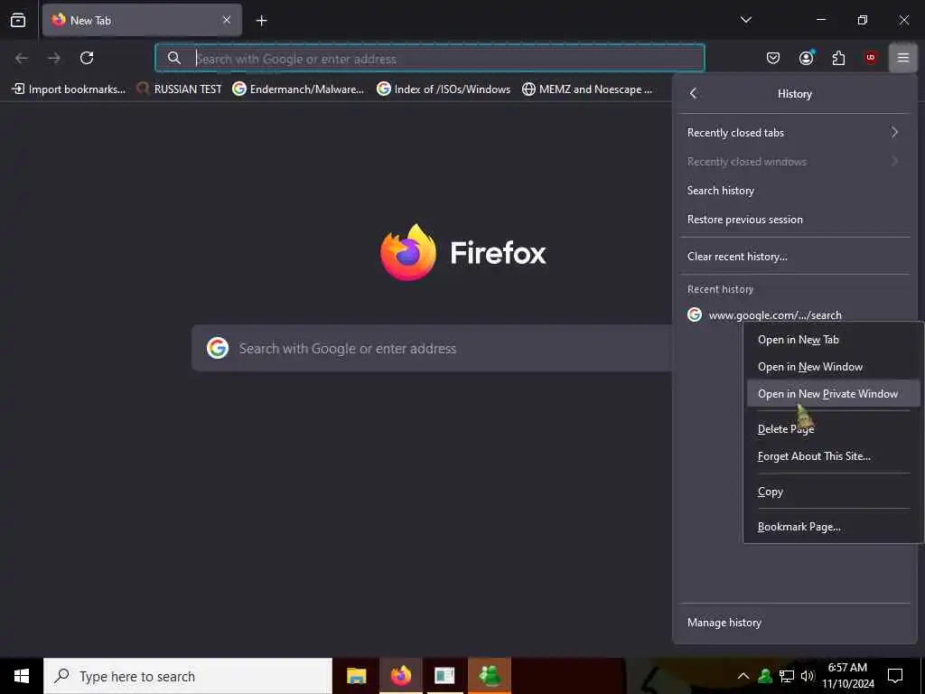Open the network tray icon
The width and height of the screenshot is (925, 694).
pos(787,676)
